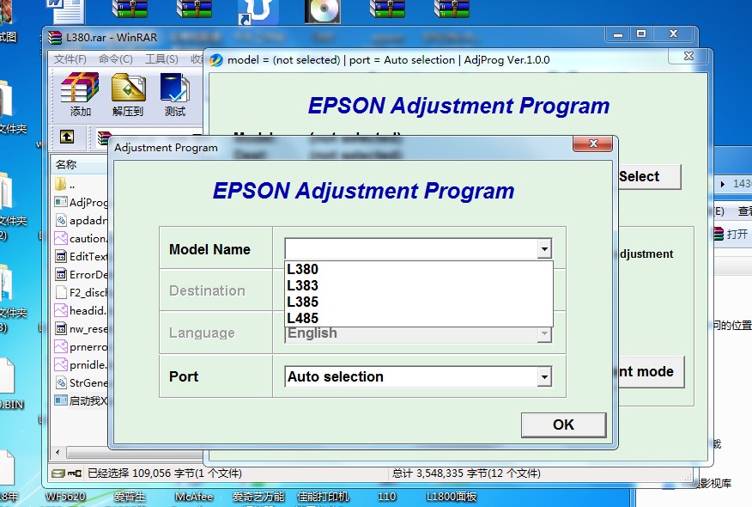
Task: Go up one folder level in WinRAR
Action: point(67,137)
